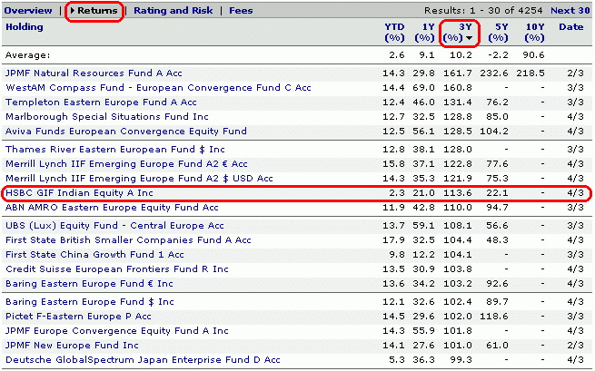Sort table by YTD (%) column

pyautogui.click(x=394, y=33)
